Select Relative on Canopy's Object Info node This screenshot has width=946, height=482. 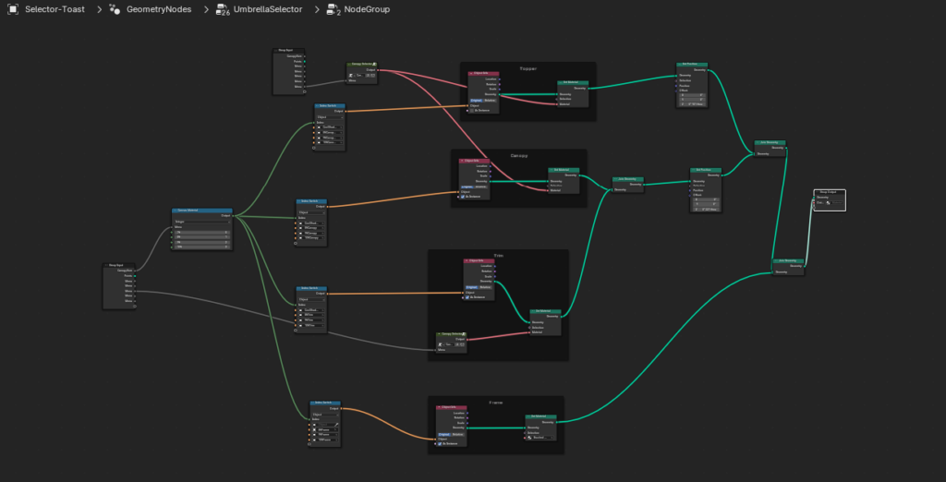[480, 187]
